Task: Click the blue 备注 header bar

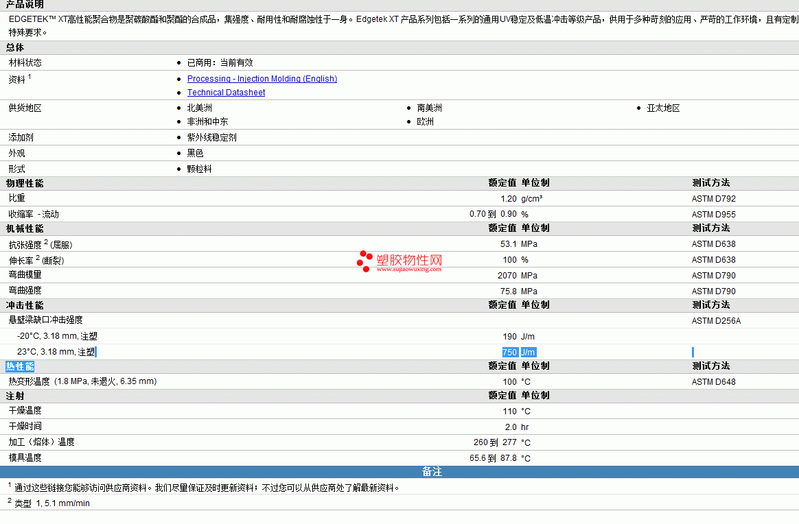Action: pos(399,472)
